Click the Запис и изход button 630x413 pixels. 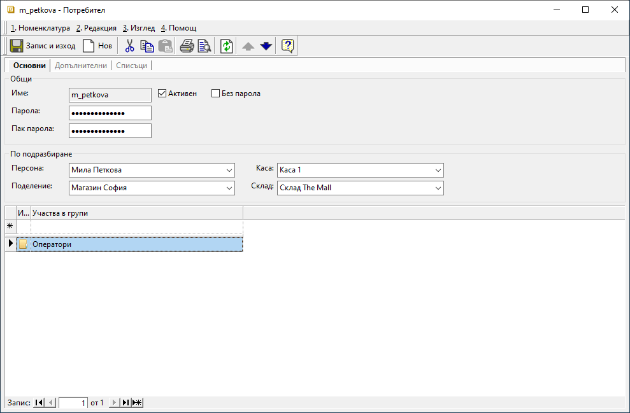coord(43,46)
